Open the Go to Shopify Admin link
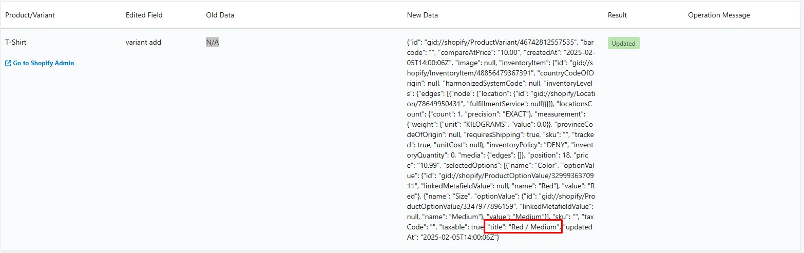 (x=40, y=63)
